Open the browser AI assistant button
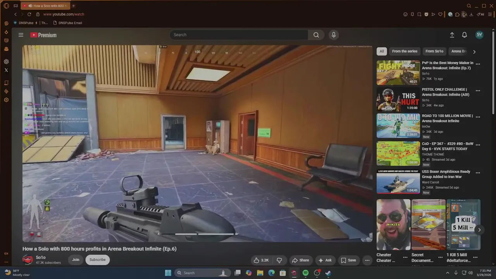The height and width of the screenshot is (279, 496). point(480,14)
